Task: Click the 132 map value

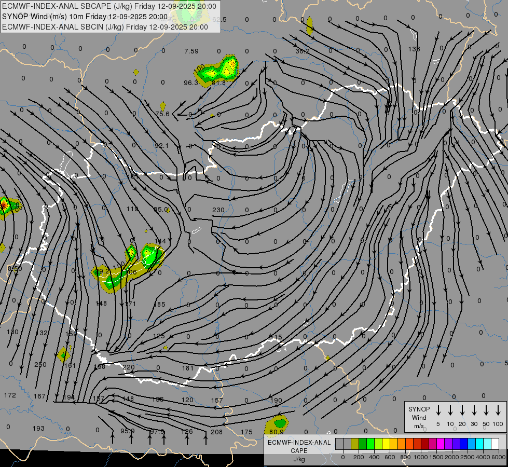Action: point(42,333)
